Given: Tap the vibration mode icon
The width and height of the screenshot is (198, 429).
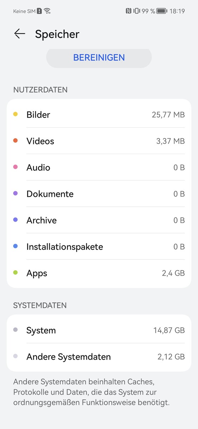Looking at the screenshot, I should pyautogui.click(x=136, y=11).
